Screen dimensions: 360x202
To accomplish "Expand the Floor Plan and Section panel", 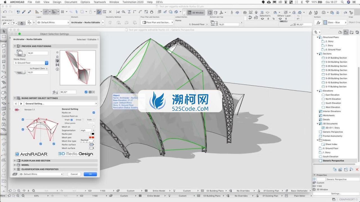I will [15, 161].
